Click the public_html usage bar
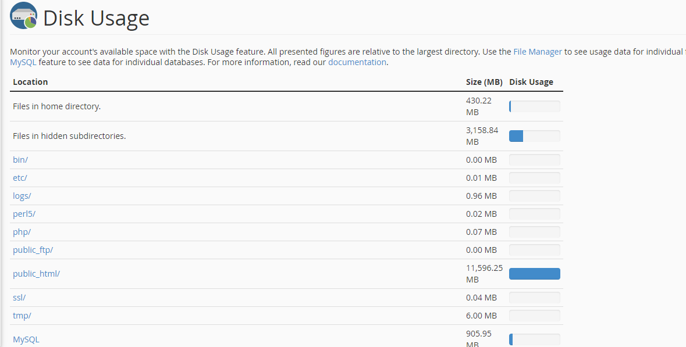The width and height of the screenshot is (686, 347). coord(534,273)
